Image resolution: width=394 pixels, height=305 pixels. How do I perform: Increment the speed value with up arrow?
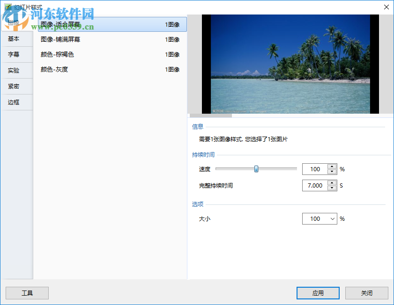333,167
